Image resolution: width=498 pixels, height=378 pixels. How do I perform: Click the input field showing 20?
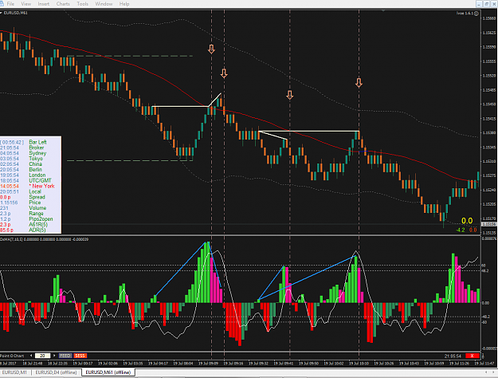pyautogui.click(x=42, y=356)
